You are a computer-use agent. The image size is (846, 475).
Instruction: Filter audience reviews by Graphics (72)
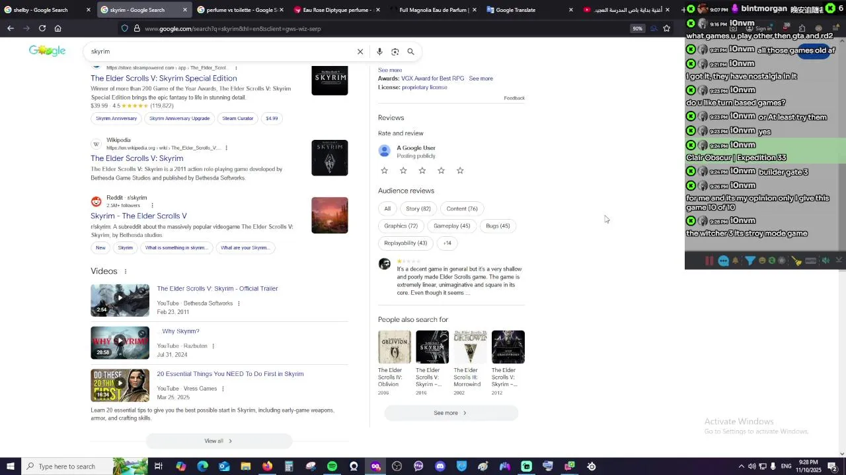pos(401,226)
